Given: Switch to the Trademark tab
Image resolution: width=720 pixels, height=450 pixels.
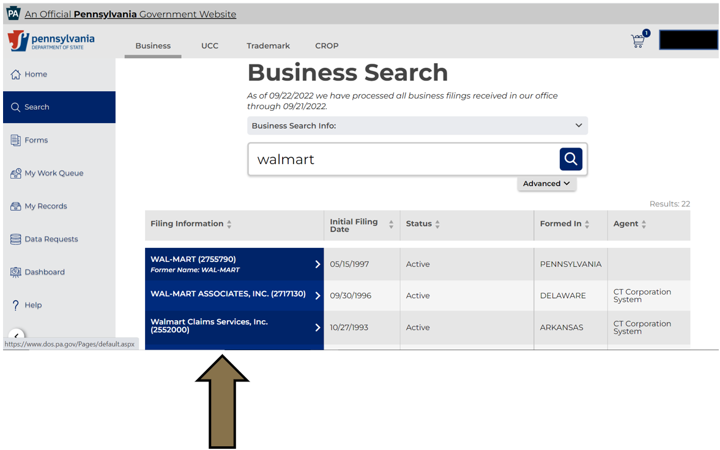Looking at the screenshot, I should 268,45.
